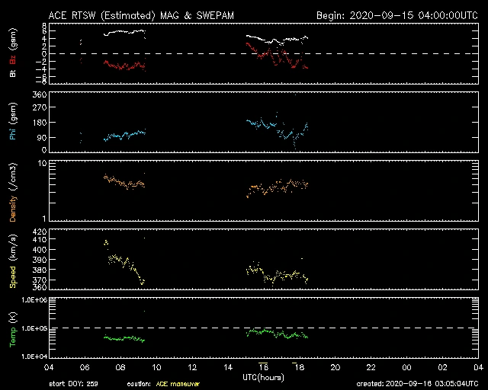Click the 400 tick label on Speed axis
Viewport: 488px width, 390px height.
click(x=39, y=249)
